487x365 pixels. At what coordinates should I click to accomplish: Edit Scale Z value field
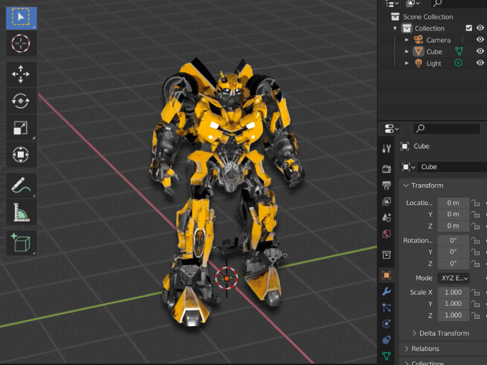click(x=453, y=315)
